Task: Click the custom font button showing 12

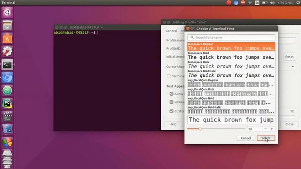Action: click(x=287, y=111)
